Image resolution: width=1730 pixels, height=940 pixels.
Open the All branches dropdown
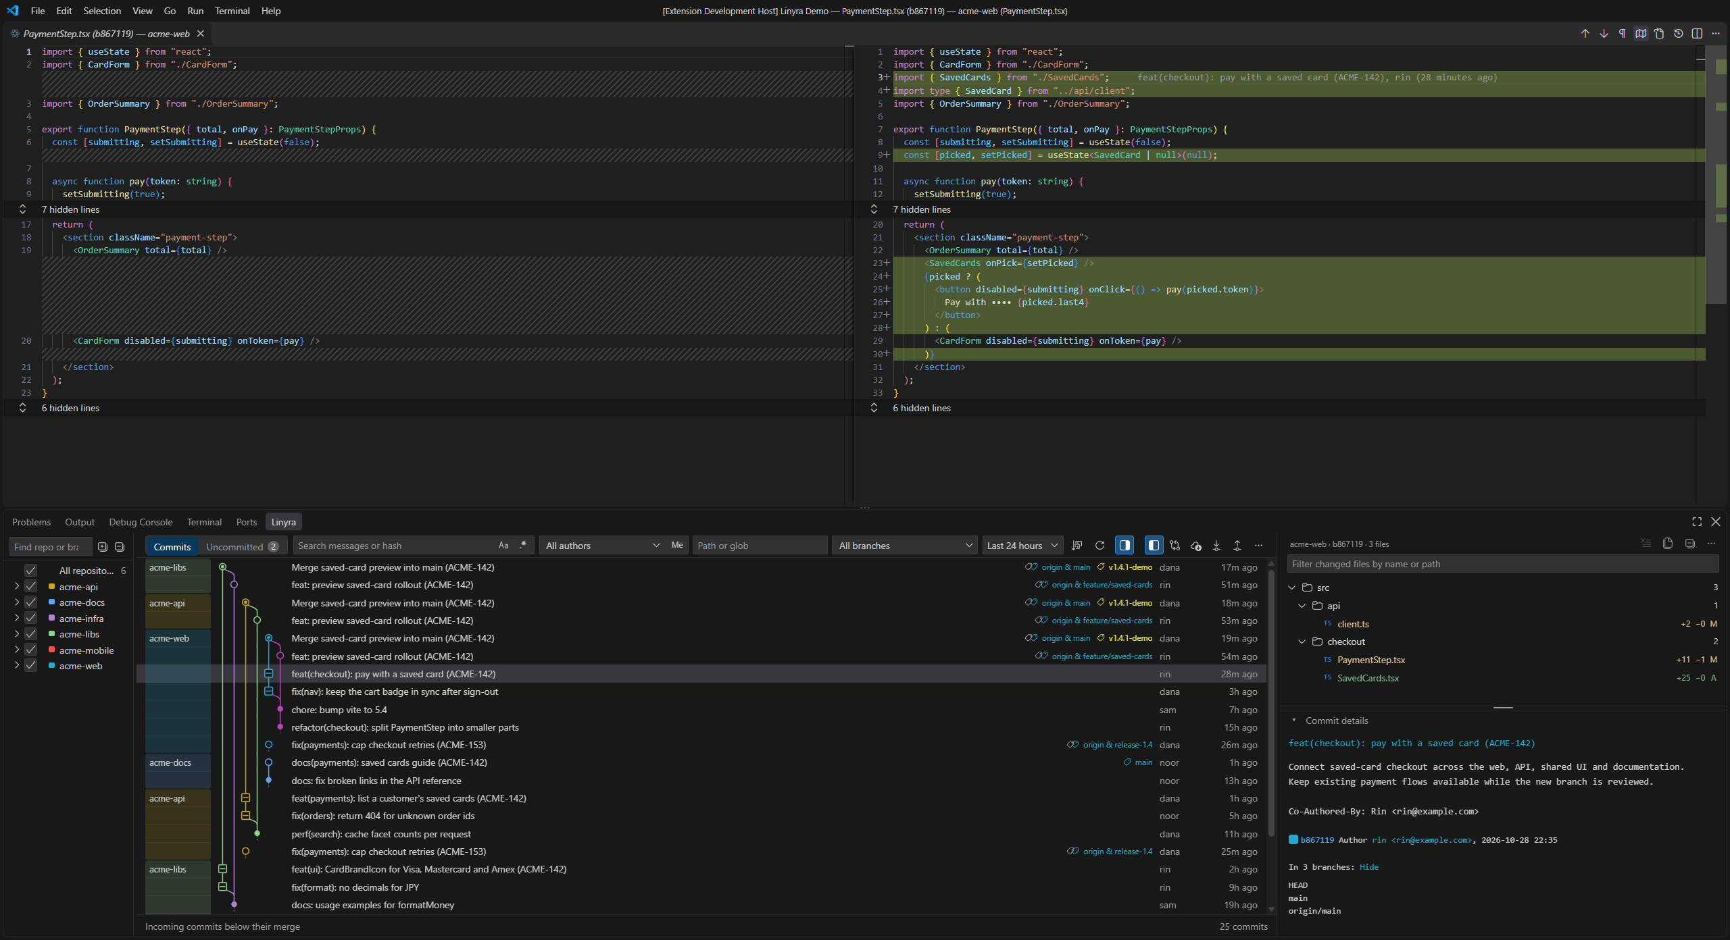[904, 546]
